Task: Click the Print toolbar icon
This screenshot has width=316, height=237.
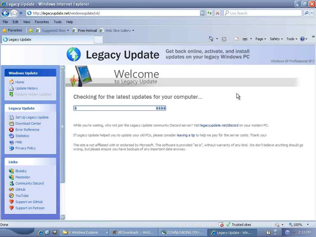Action: [245, 39]
